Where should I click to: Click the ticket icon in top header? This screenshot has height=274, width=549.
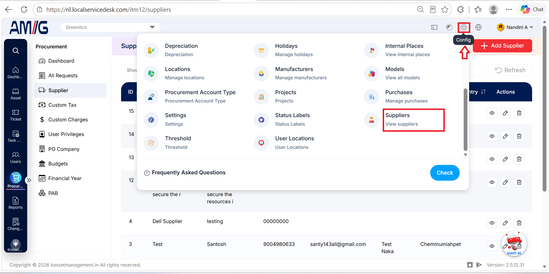[434, 27]
